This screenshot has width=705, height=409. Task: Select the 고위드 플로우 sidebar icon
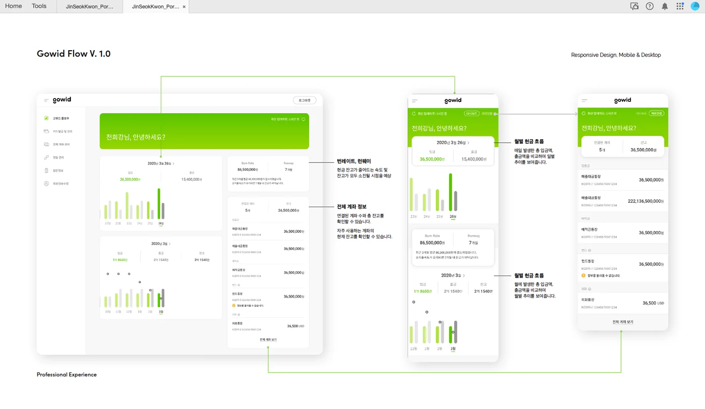coord(46,118)
